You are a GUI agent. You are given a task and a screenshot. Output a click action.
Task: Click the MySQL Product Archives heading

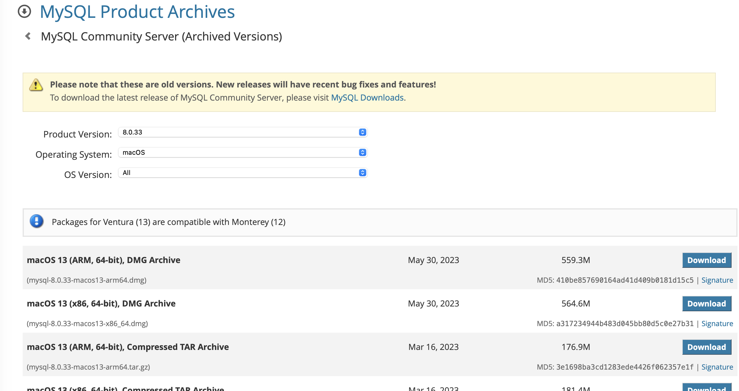[137, 12]
